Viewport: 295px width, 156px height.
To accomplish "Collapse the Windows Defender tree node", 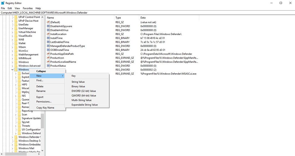I will click(12, 70).
